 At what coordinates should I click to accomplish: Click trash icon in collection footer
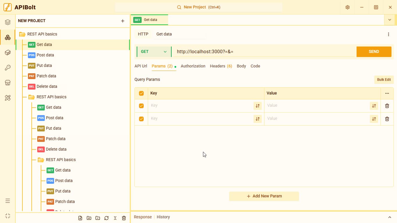coord(124,218)
